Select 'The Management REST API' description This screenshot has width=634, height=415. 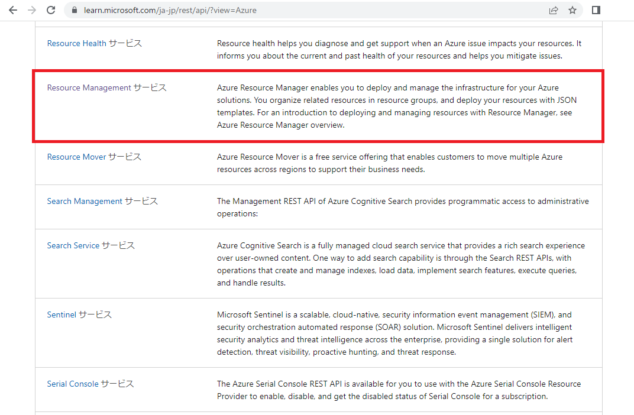pyautogui.click(x=403, y=208)
